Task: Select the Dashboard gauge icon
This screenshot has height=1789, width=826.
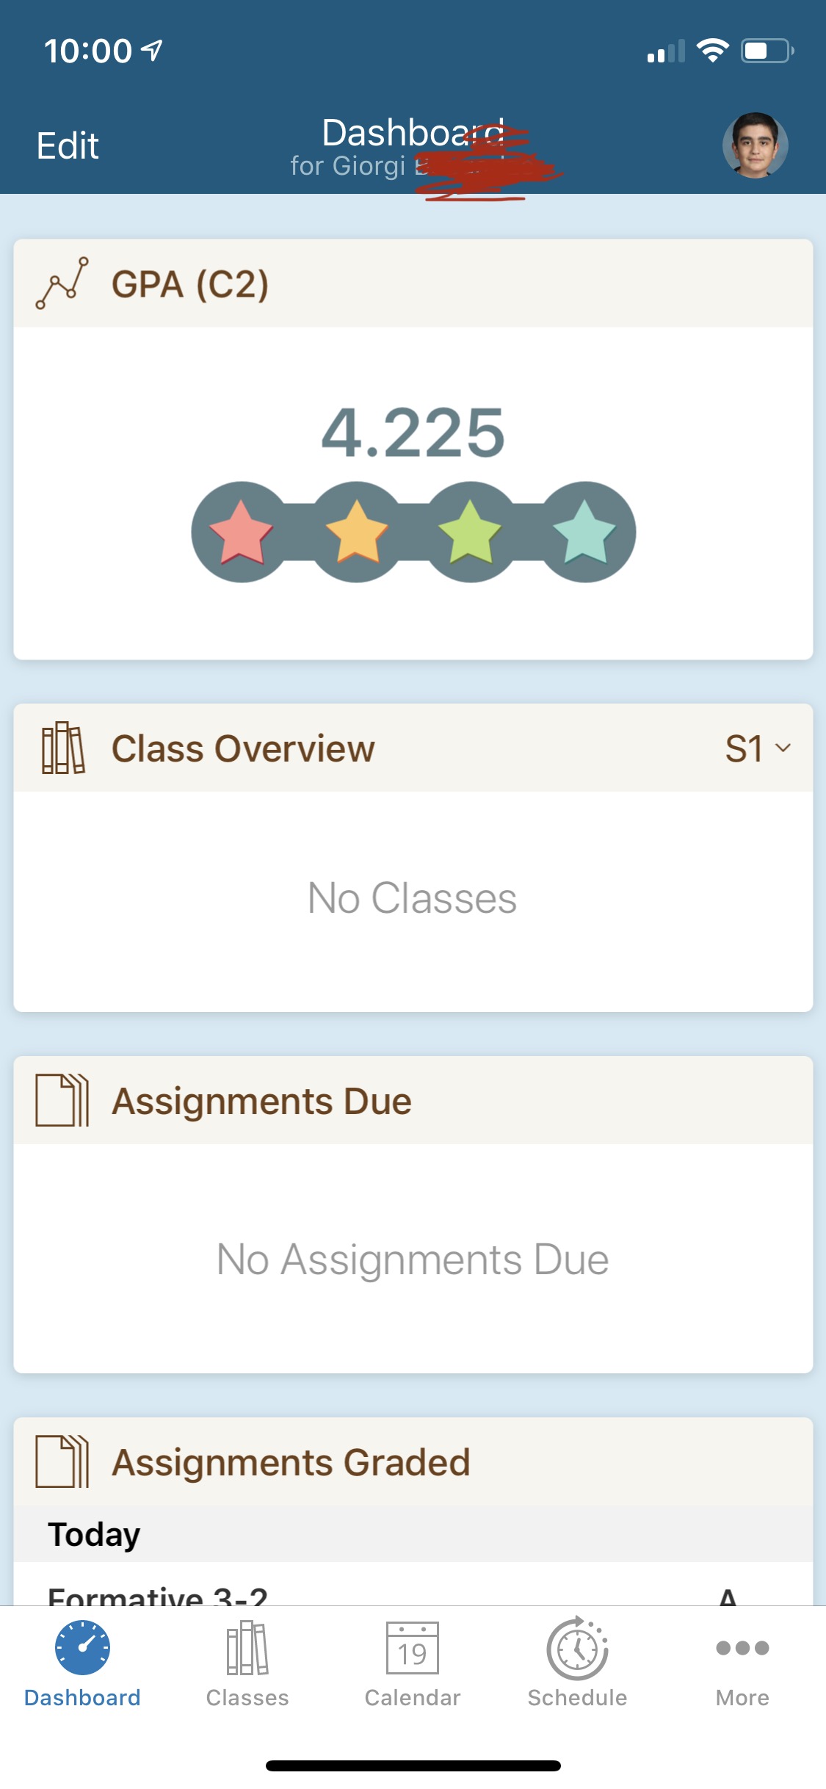Action: pyautogui.click(x=82, y=1647)
